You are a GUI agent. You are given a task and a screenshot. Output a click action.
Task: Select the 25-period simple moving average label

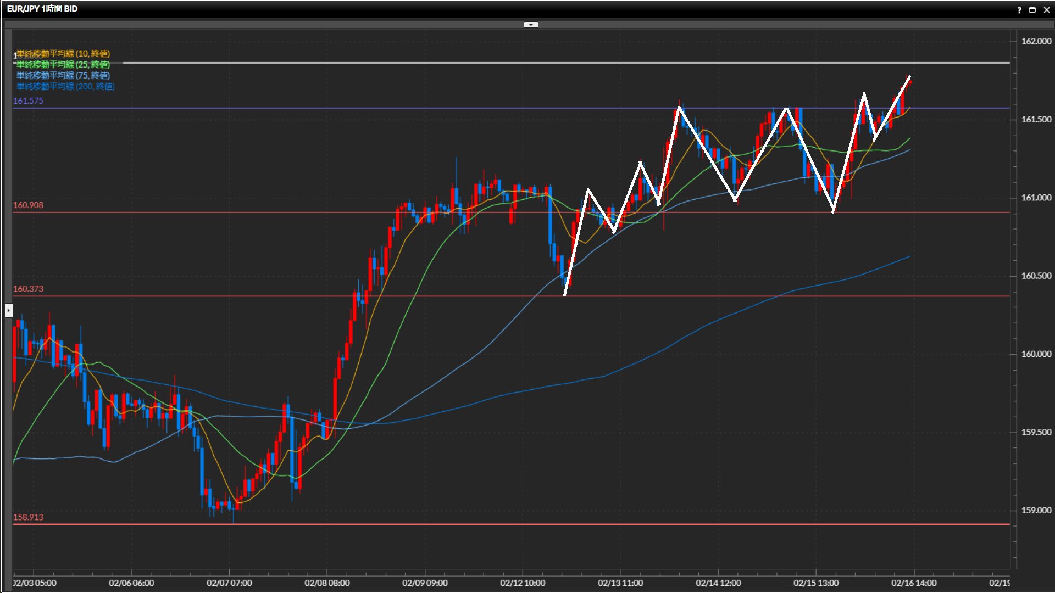coord(63,65)
